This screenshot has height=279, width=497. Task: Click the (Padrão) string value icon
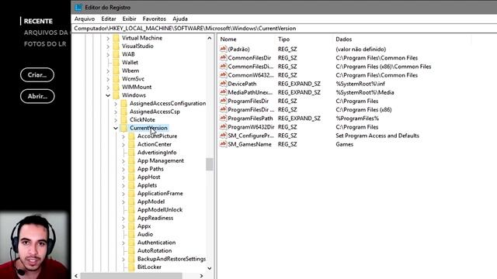pyautogui.click(x=223, y=49)
